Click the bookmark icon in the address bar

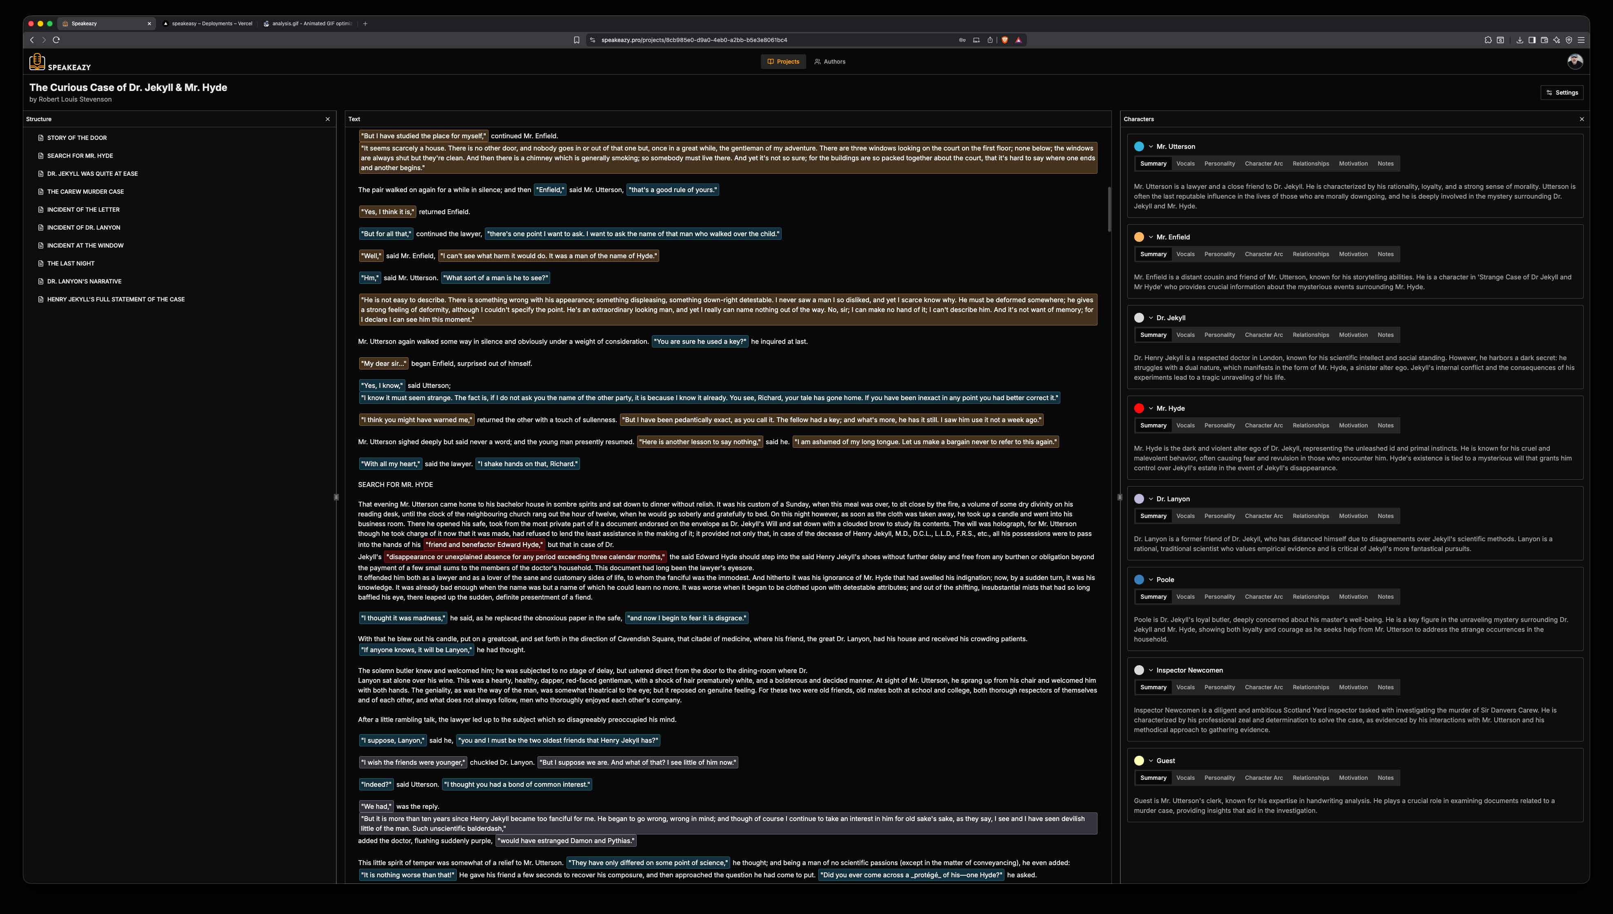coord(577,40)
